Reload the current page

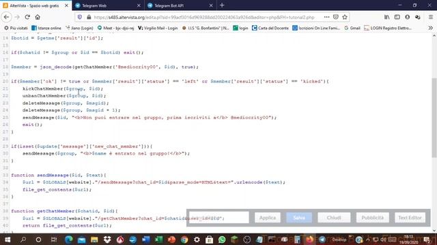point(27,17)
